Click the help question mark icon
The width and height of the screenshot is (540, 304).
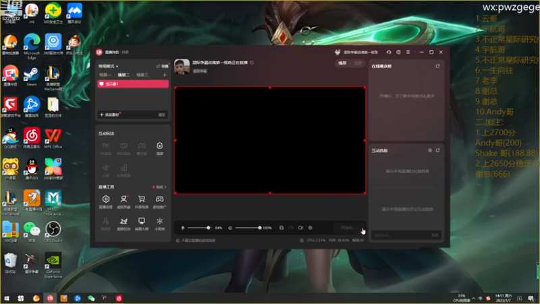coord(398,52)
